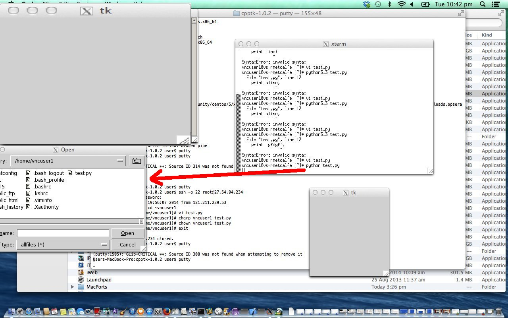Select .Xauthority in the file list
This screenshot has width=508, height=318.
tap(46, 207)
